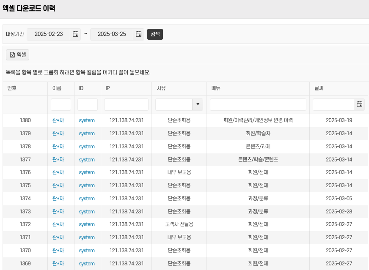Open system ID link in row 1376
This screenshot has height=270, width=369.
(x=87, y=172)
